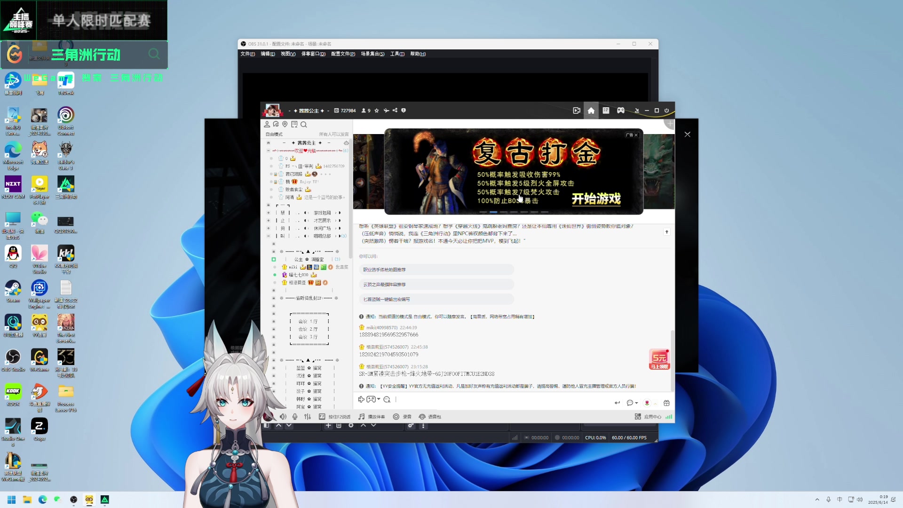Click the report exclamation icon in header
The image size is (903, 508).
click(404, 111)
